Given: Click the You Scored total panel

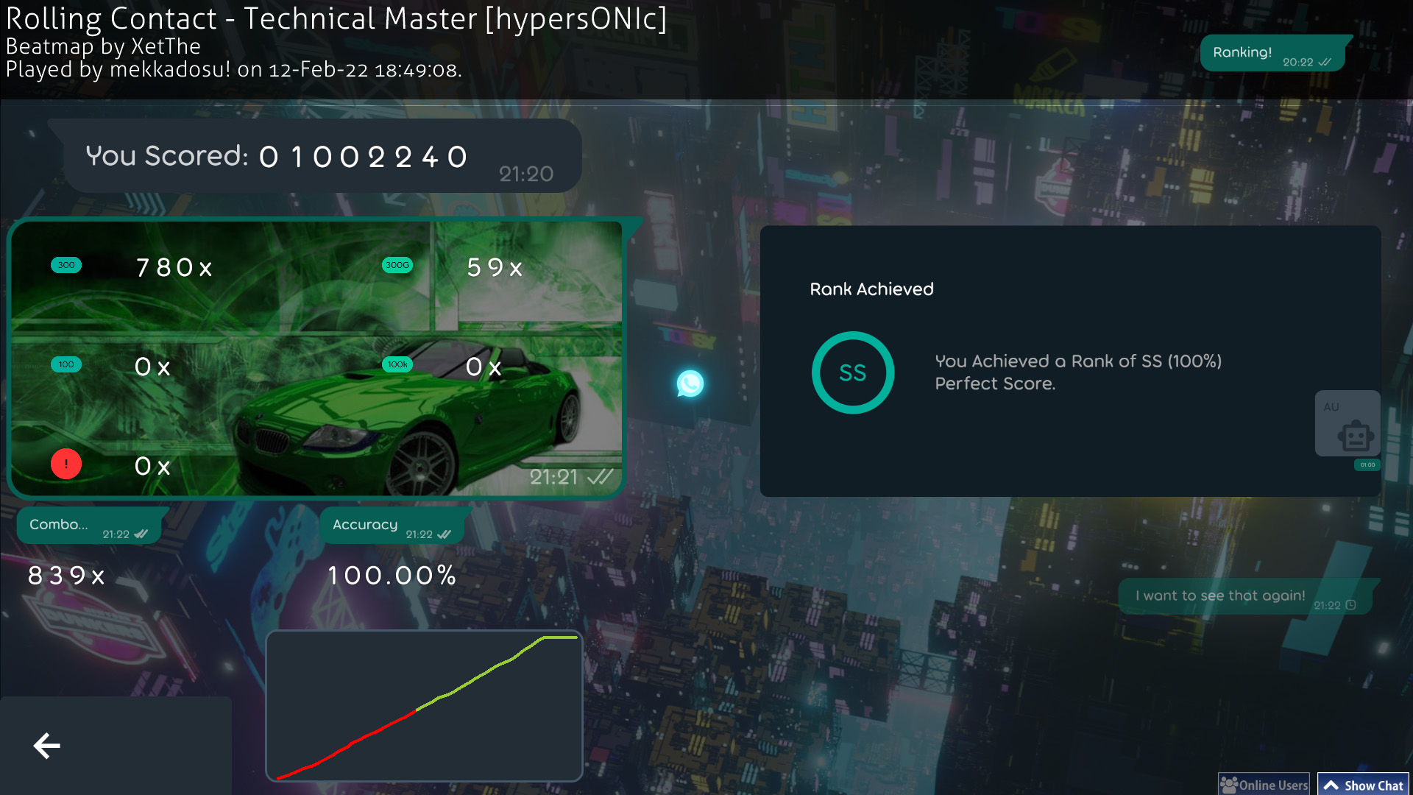Looking at the screenshot, I should [x=320, y=157].
